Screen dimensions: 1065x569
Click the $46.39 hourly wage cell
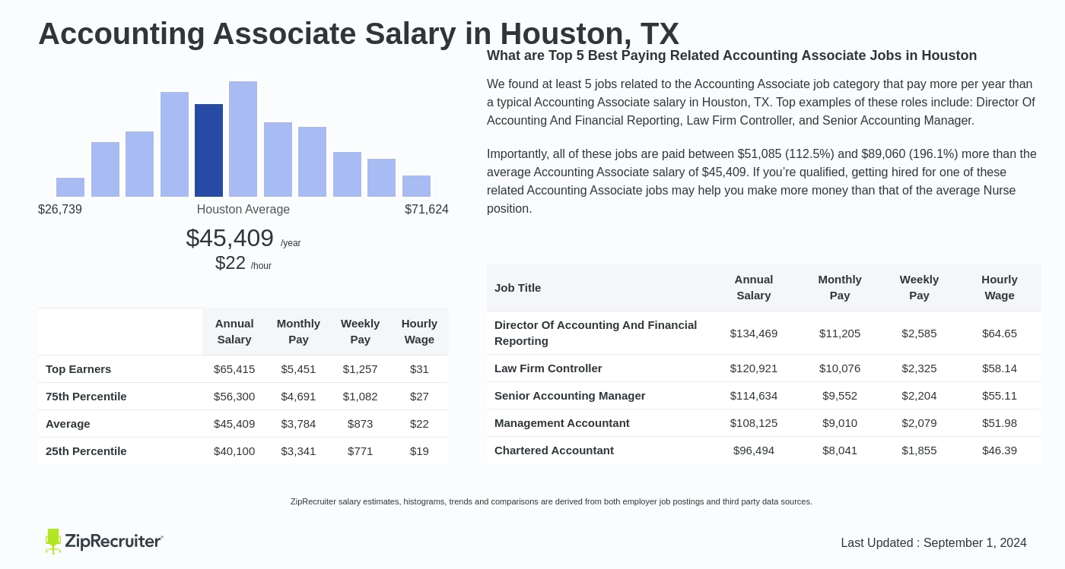(x=1000, y=450)
